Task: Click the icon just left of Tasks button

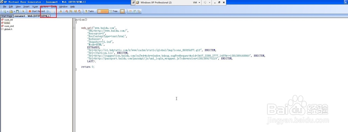Action: (x=79, y=11)
